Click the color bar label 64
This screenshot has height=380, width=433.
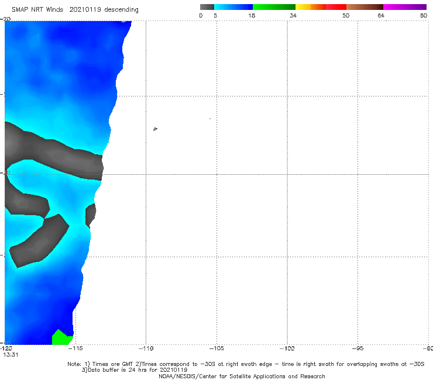(381, 15)
